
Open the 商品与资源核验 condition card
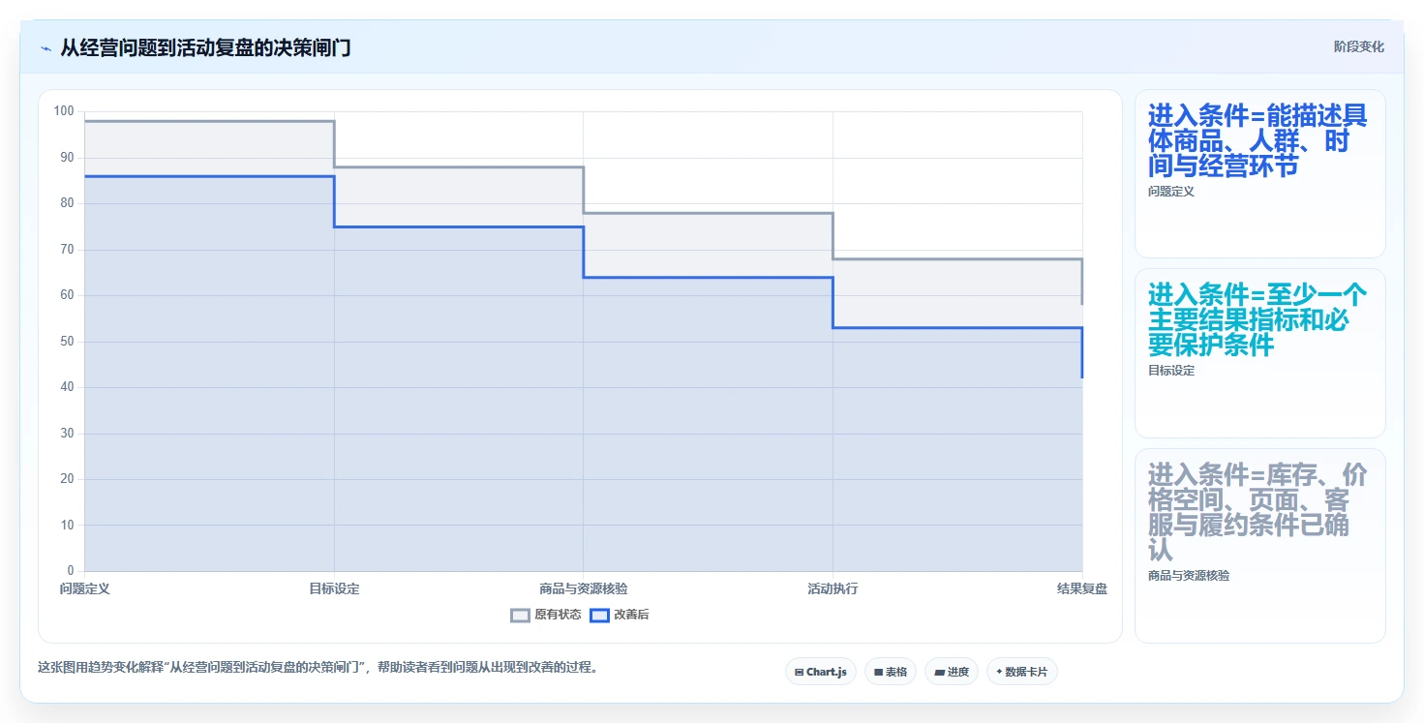(x=1259, y=545)
